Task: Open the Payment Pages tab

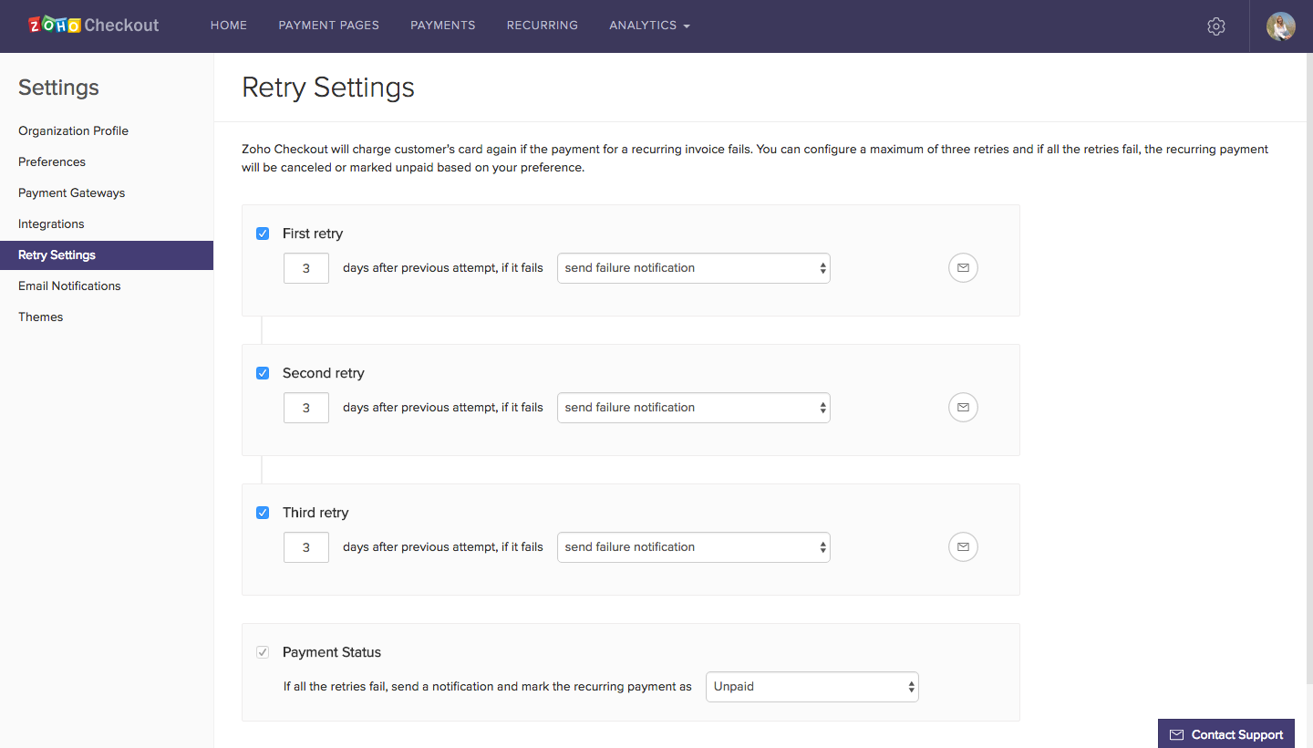Action: (329, 26)
